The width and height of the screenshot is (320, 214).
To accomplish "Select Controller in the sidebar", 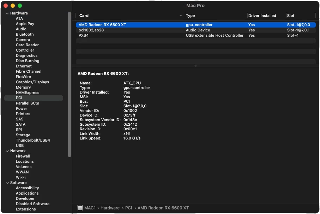I will pyautogui.click(x=25, y=50).
